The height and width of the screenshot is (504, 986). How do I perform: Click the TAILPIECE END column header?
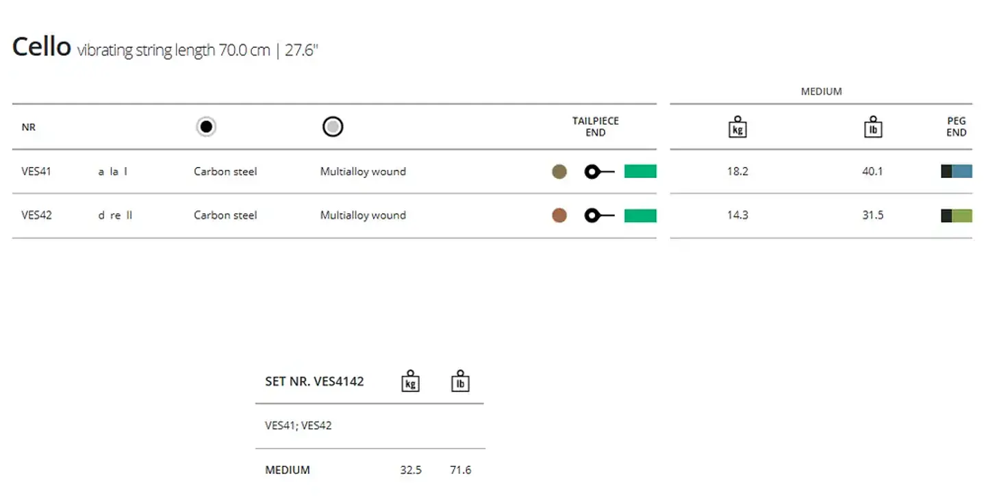pos(596,127)
